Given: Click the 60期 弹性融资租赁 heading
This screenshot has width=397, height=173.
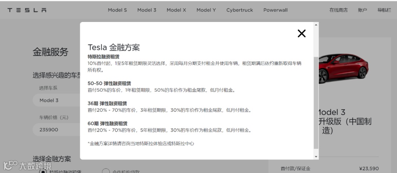Looking at the screenshot, I should 107,124.
